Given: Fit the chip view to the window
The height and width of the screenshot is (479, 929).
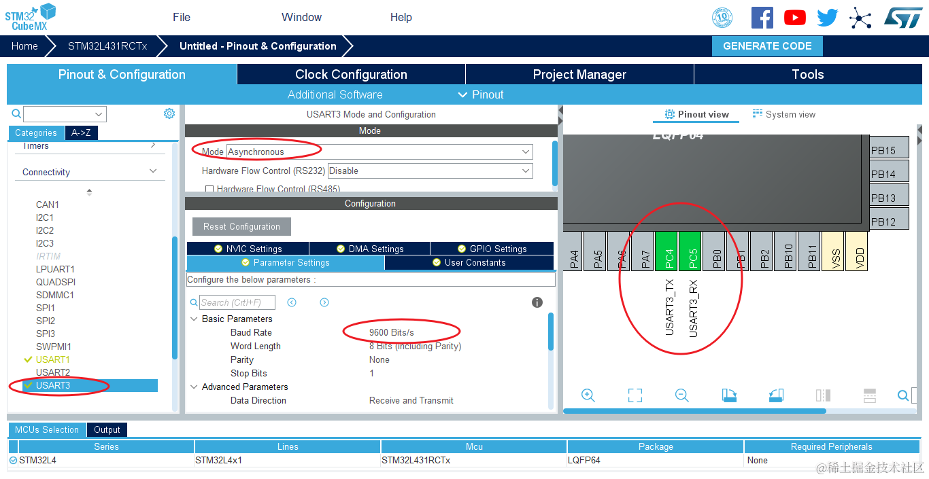Looking at the screenshot, I should click(x=635, y=395).
